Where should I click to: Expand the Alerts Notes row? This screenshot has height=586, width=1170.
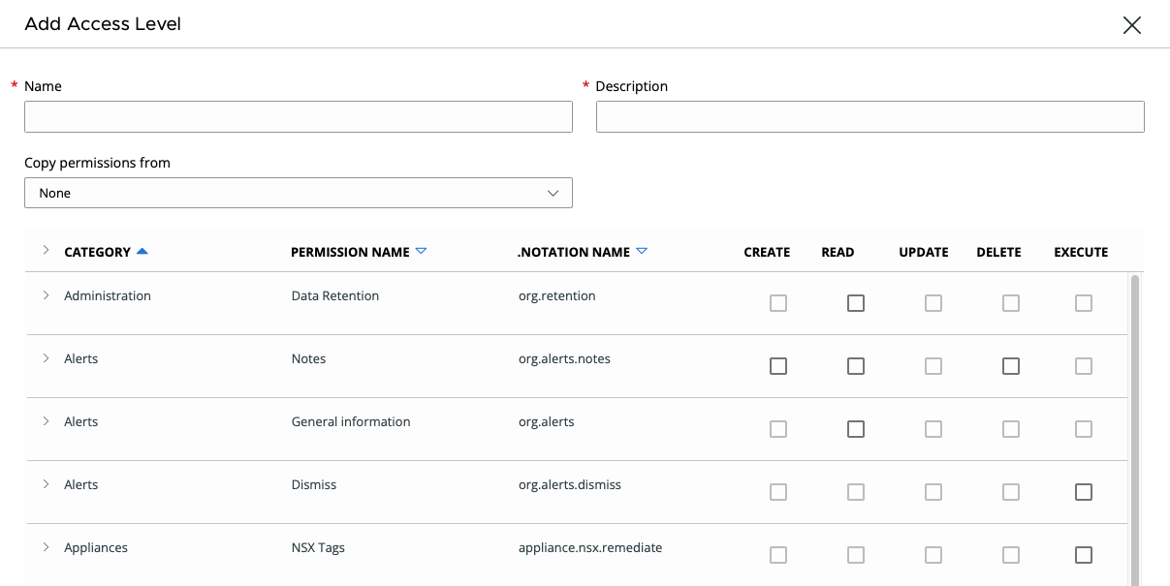pos(46,358)
